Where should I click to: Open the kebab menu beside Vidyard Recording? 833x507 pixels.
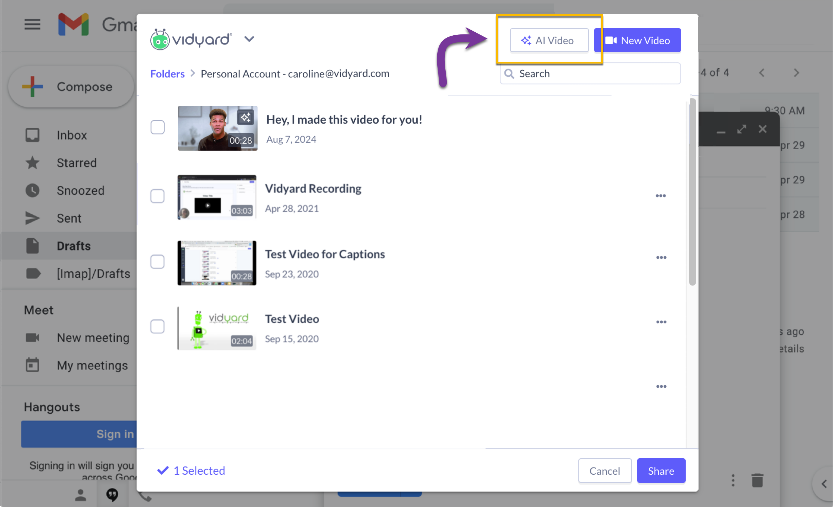661,195
